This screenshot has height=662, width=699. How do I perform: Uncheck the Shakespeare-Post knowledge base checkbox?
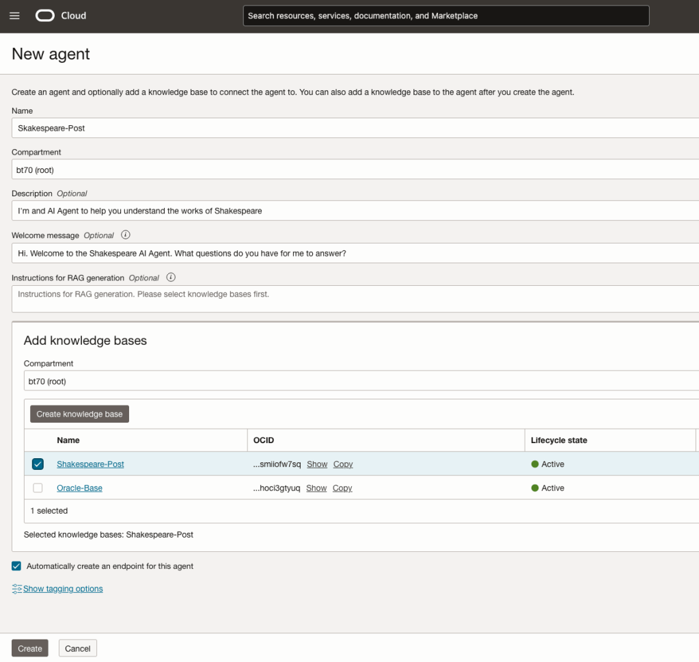coord(38,464)
